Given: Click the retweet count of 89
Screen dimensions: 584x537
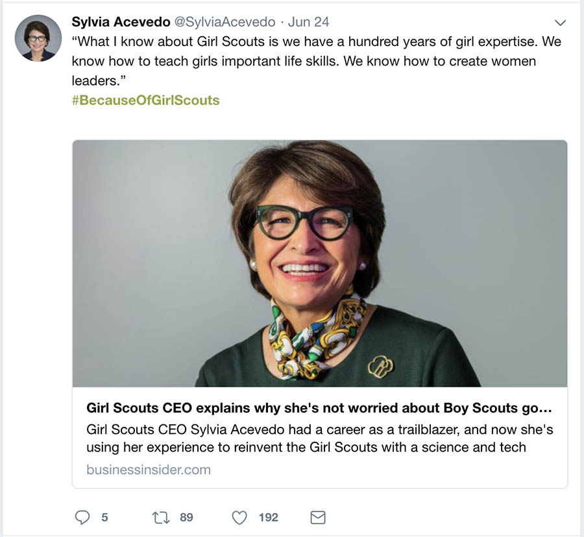Looking at the screenshot, I should pos(186,517).
